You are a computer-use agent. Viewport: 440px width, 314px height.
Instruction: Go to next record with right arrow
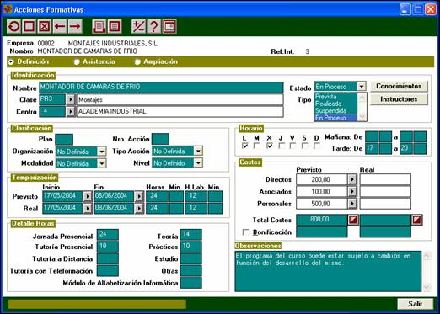coord(75,27)
